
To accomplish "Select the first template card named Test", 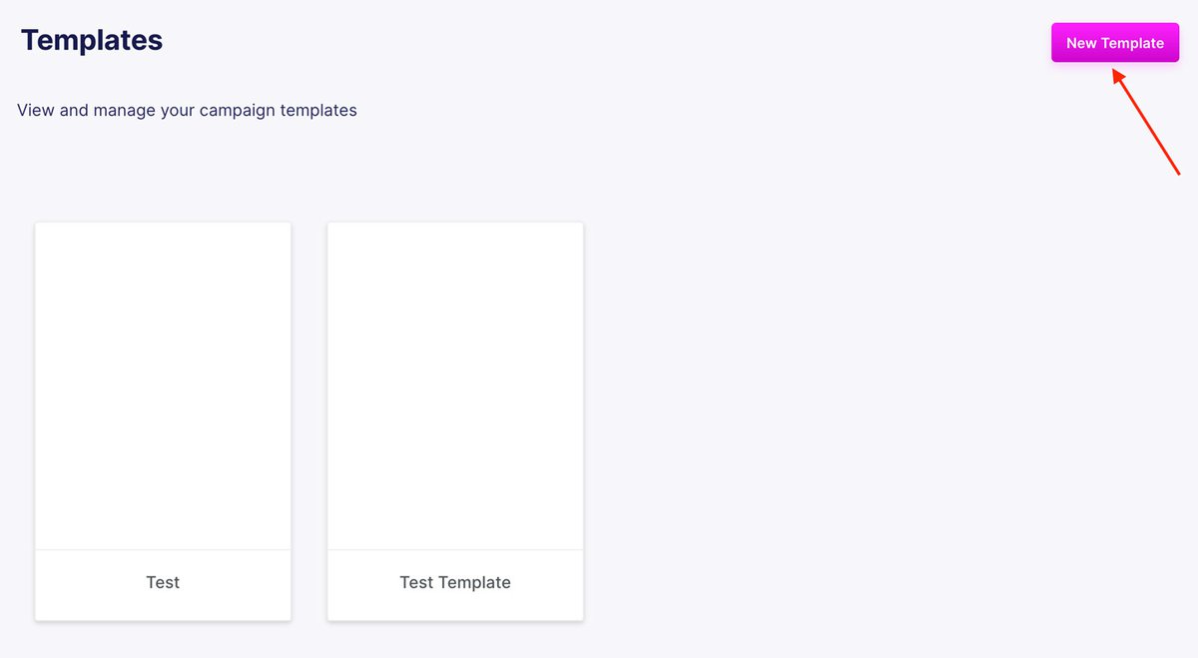I will (x=163, y=419).
